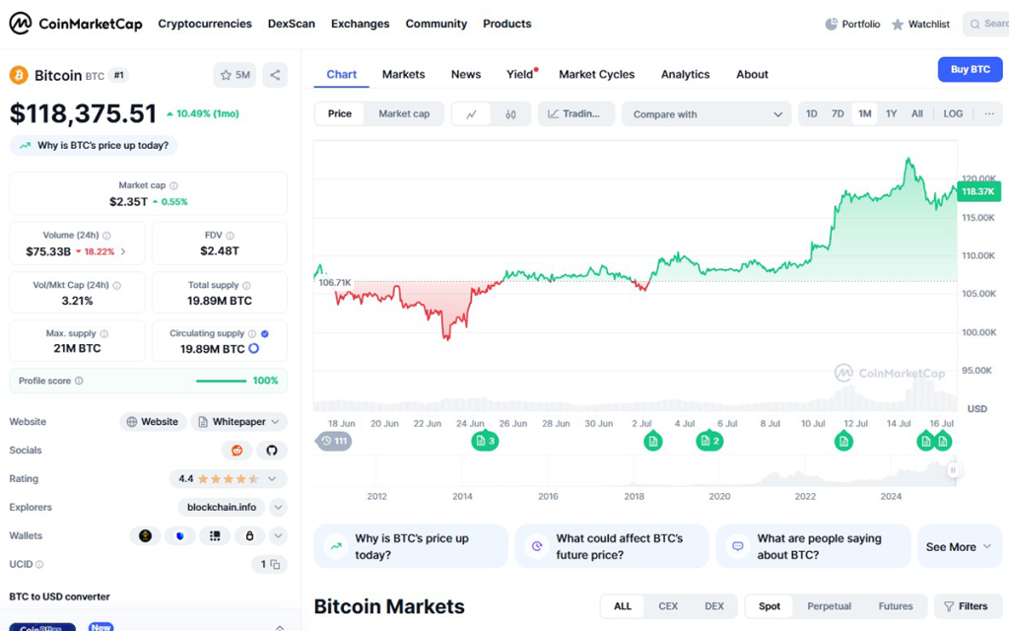Click What could affect BTC's future price card
Viewport: 1009px width, 631px height.
tap(611, 546)
